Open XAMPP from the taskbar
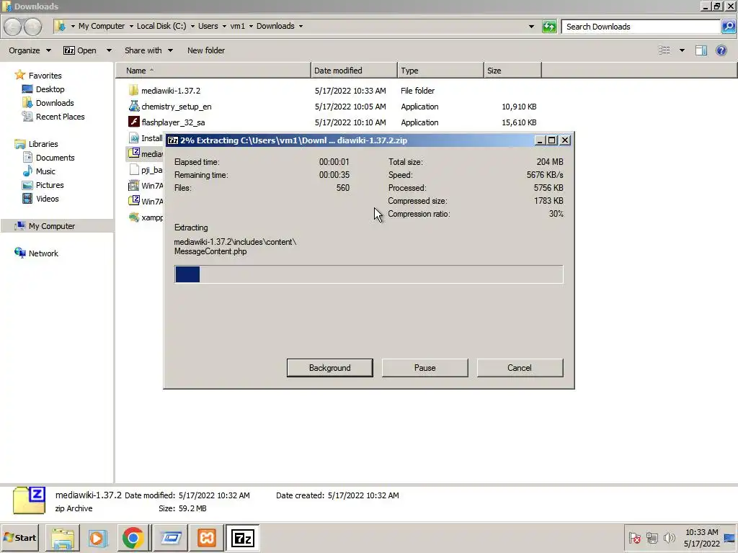This screenshot has width=738, height=553. click(207, 537)
